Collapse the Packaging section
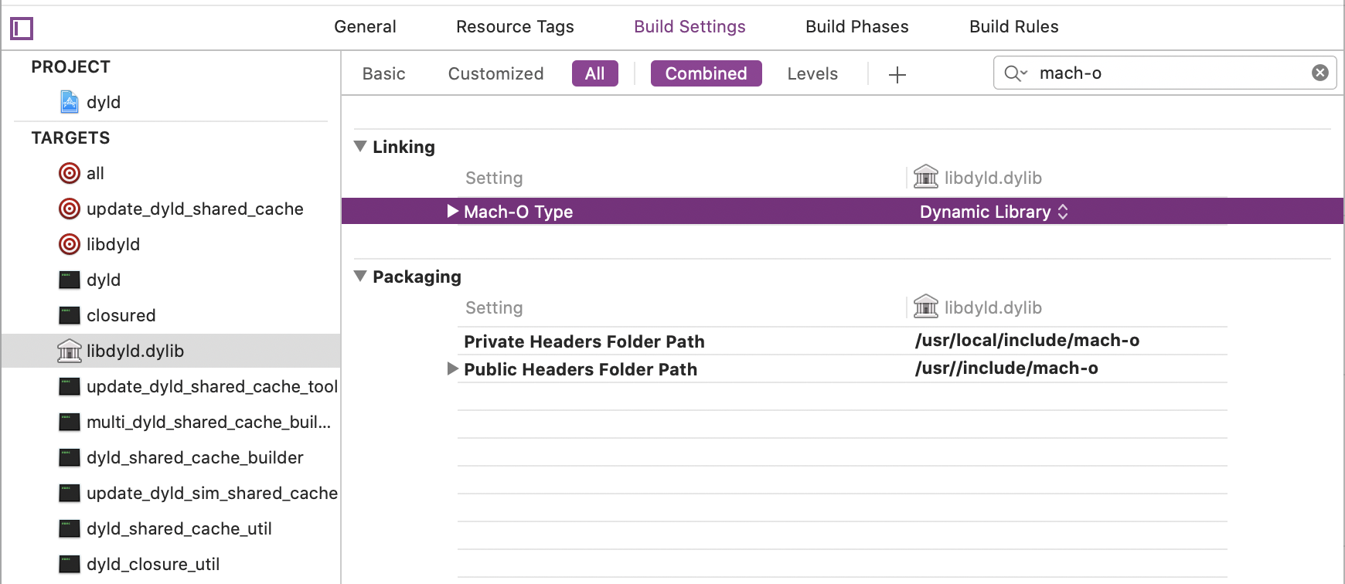The height and width of the screenshot is (584, 1345). pyautogui.click(x=360, y=276)
